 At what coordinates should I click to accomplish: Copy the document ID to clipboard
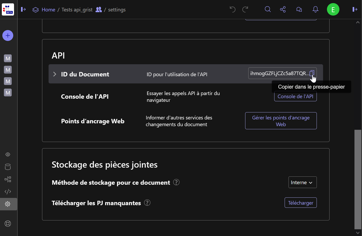pos(312,73)
